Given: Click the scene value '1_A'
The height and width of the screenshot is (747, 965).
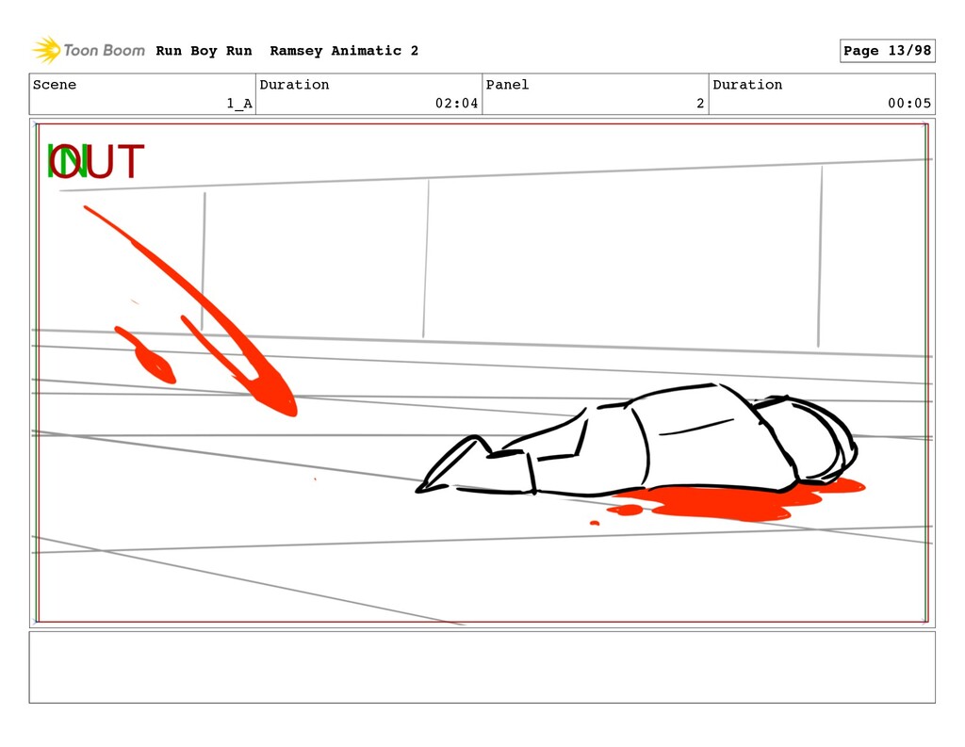Looking at the screenshot, I should (x=239, y=104).
